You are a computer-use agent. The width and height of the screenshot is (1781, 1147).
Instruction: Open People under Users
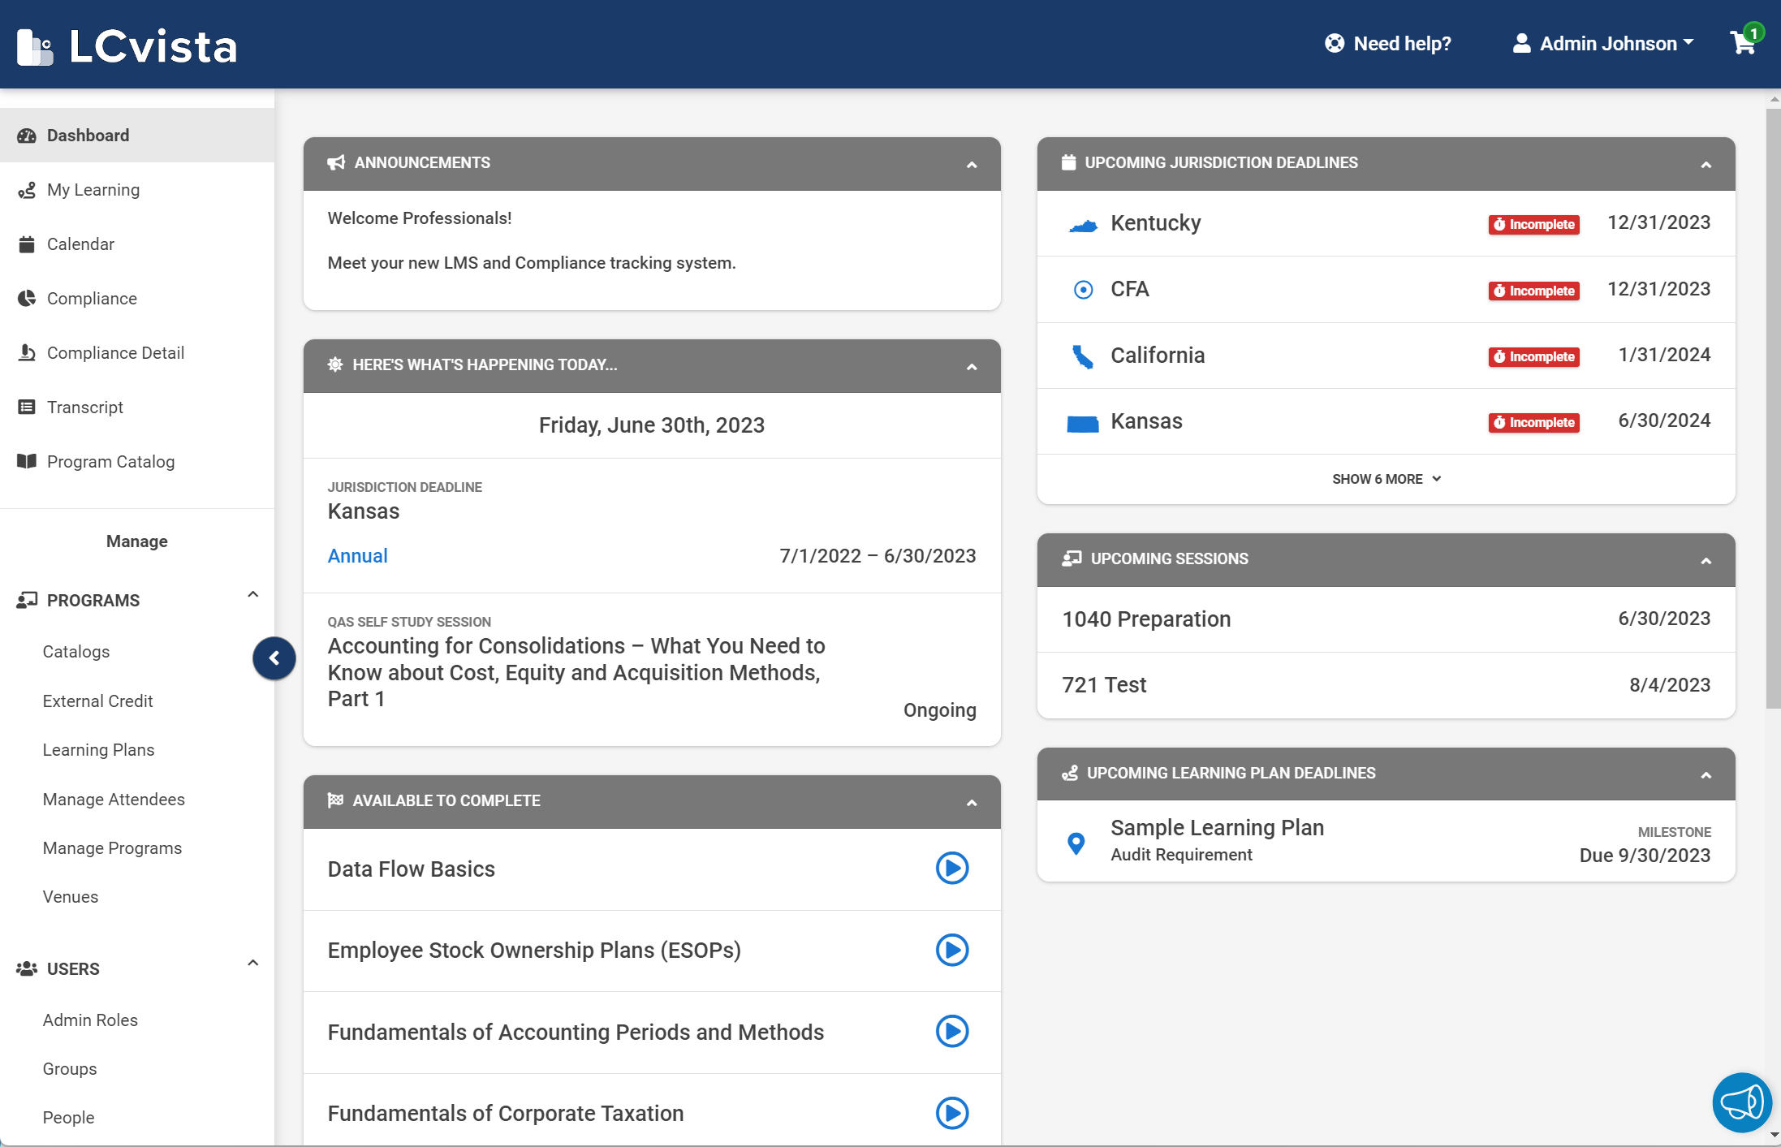click(68, 1118)
